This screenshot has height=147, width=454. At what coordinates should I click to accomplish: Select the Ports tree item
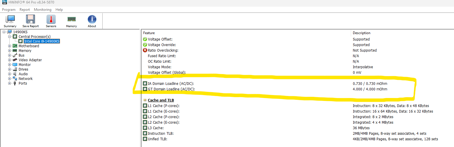point(23,83)
